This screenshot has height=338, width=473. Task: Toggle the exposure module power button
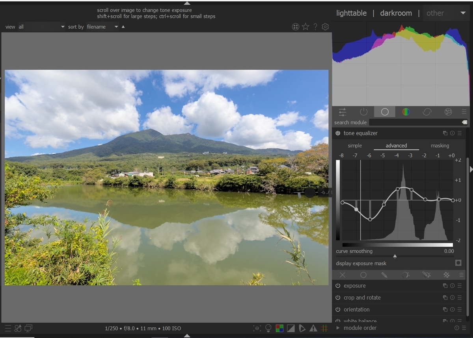338,286
